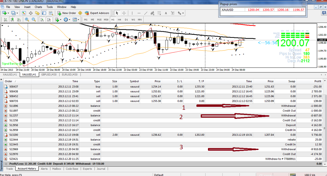This screenshot has height=176, width=327.
Task: Pick the Vertical Line drawing tool
Action: click(132, 13)
